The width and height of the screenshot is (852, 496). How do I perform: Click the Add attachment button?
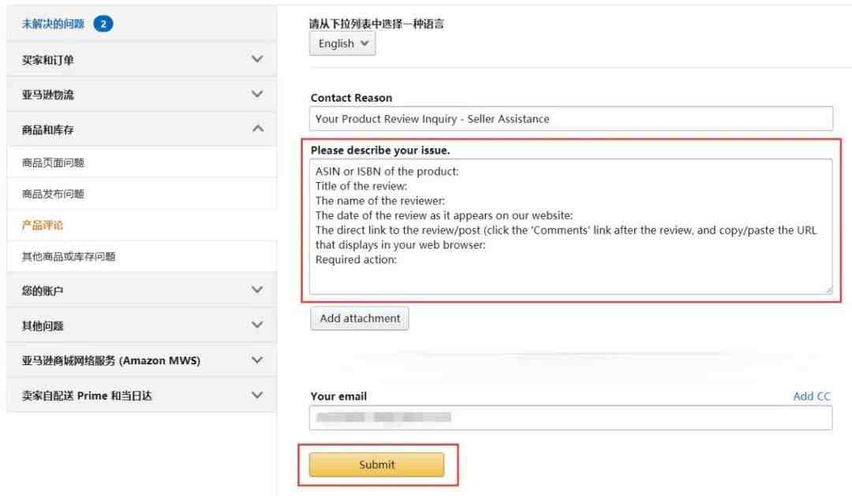[360, 319]
